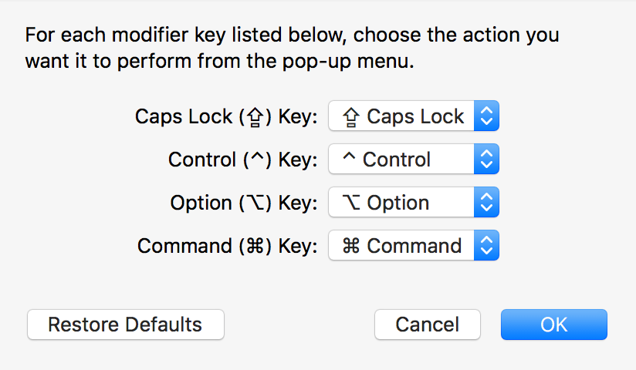This screenshot has width=636, height=370.
Task: Cancel the modifier keys dialog
Action: click(428, 325)
